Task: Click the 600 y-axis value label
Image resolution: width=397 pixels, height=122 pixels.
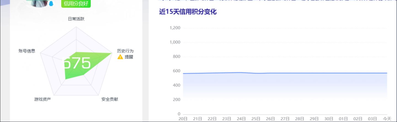Action: 177,71
